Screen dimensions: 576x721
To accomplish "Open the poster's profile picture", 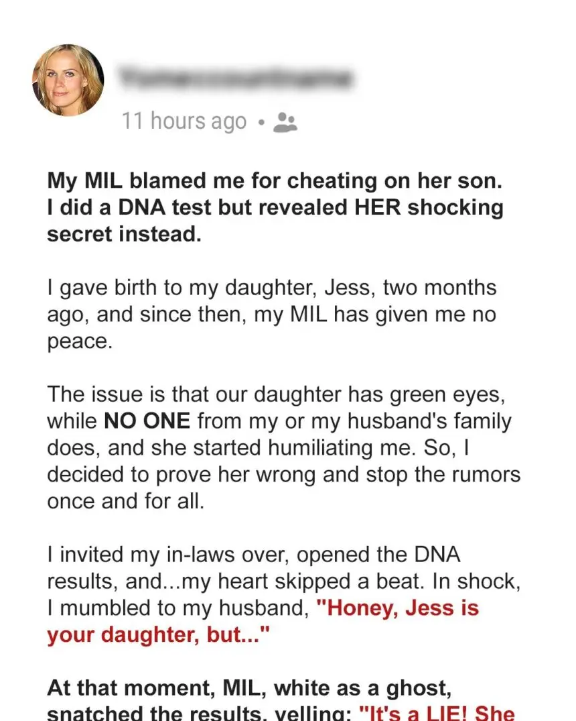I will pos(68,80).
